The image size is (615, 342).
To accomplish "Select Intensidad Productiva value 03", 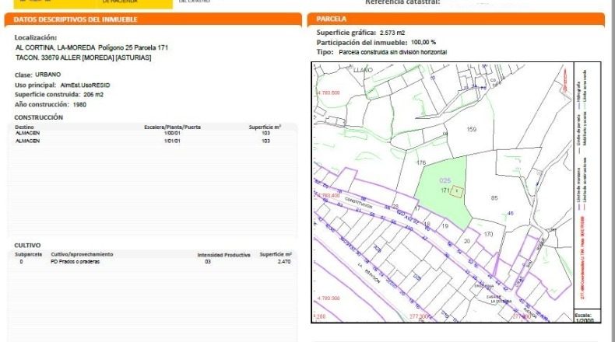I will [x=208, y=262].
